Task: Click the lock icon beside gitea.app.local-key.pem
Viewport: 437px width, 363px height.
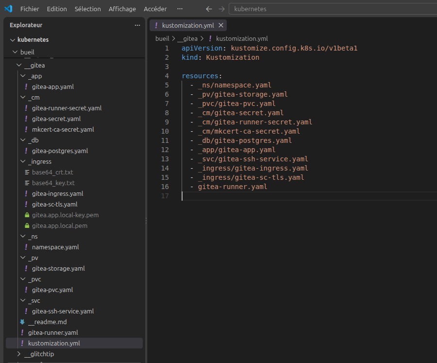Action: tap(27, 215)
